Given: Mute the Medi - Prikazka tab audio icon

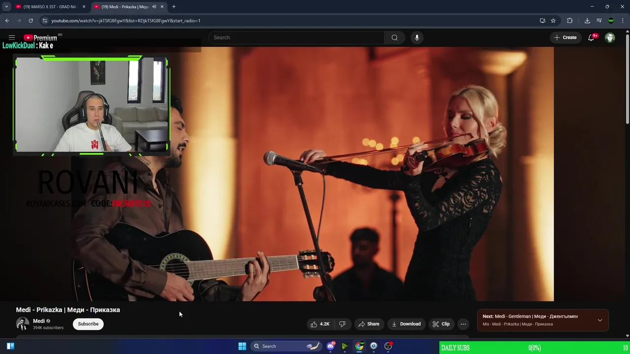Looking at the screenshot, I should click(154, 7).
